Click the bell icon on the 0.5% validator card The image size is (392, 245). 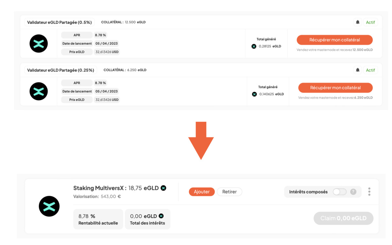point(358,22)
